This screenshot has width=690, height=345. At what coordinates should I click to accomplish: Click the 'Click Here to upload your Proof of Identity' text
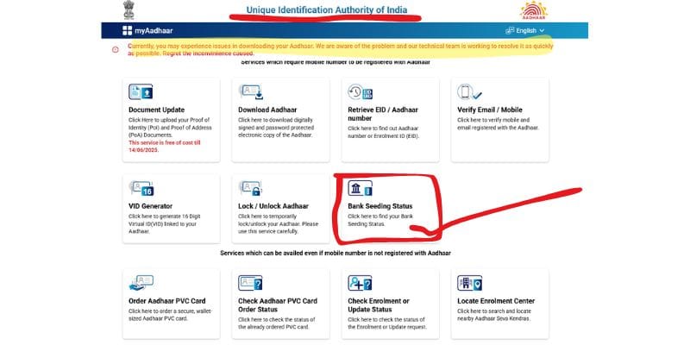click(x=169, y=128)
